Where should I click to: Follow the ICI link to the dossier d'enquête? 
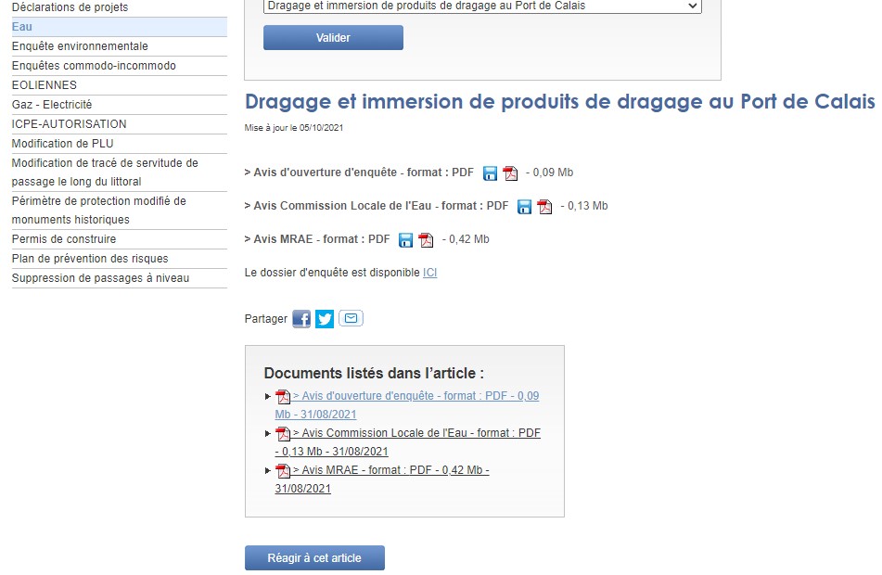click(x=429, y=273)
